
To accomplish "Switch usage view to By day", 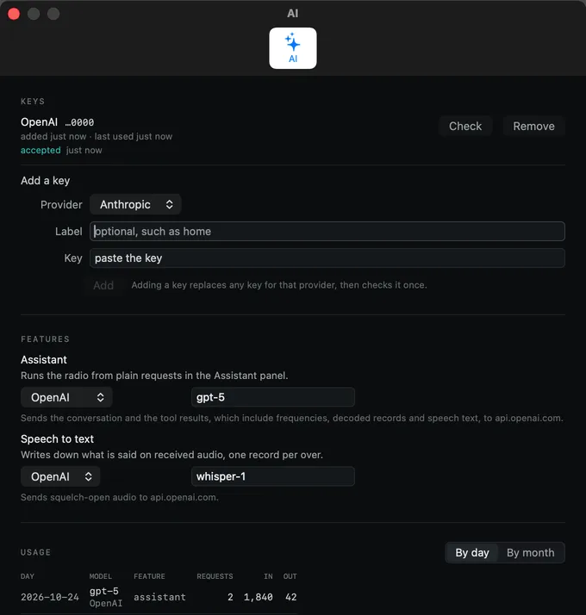I will click(472, 553).
